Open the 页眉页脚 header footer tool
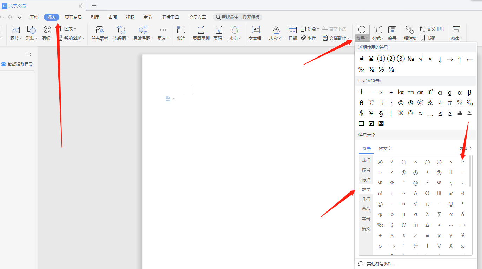This screenshot has height=269, width=482. tap(201, 33)
